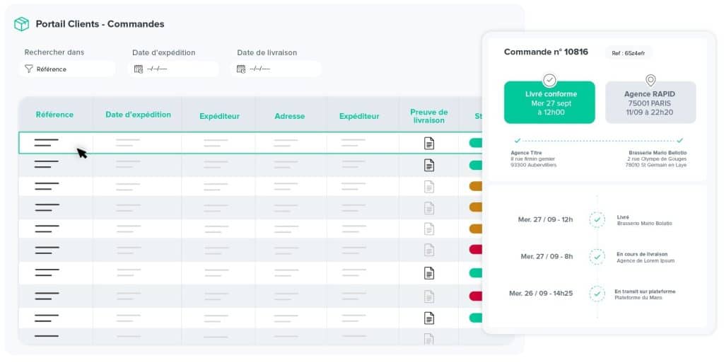Select the highlighted first order row reference
Image resolution: width=724 pixels, height=363 pixels.
click(x=47, y=143)
